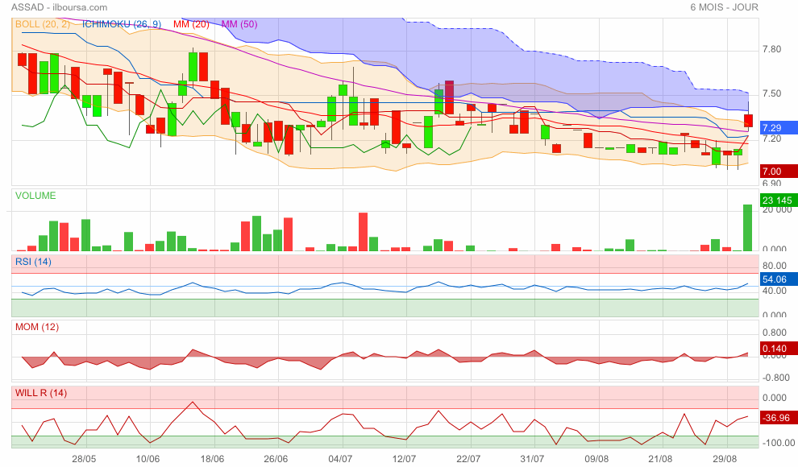This screenshot has height=467, width=798.
Task: Click the -0.800 momentum axis label
Action: (x=776, y=378)
